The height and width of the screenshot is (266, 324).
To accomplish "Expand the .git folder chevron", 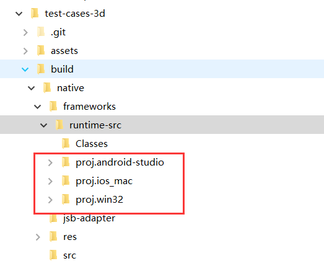I will (x=25, y=32).
